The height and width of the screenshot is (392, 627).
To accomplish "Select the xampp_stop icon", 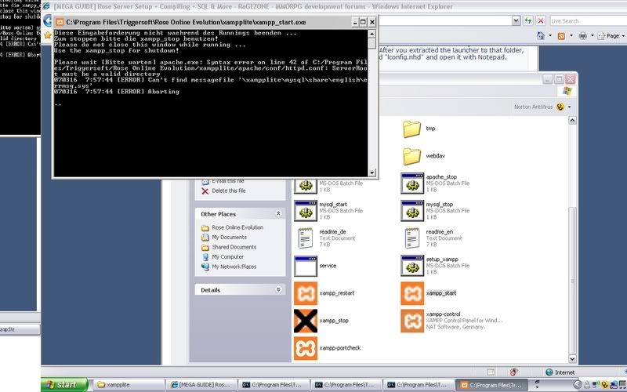I will tap(306, 321).
